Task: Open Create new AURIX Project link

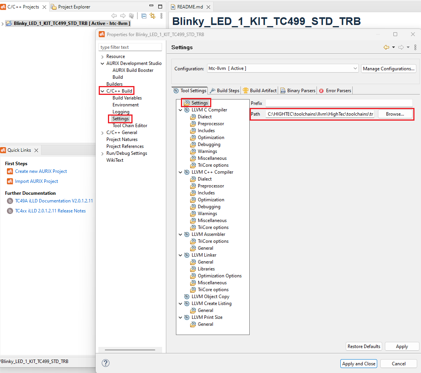Action: click(41, 171)
